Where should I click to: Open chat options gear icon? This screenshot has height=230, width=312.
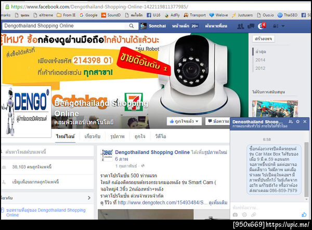(297, 121)
